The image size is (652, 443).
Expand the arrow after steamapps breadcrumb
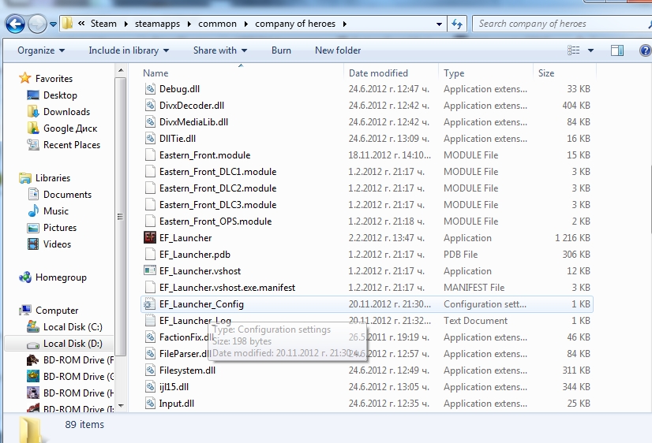(x=189, y=24)
